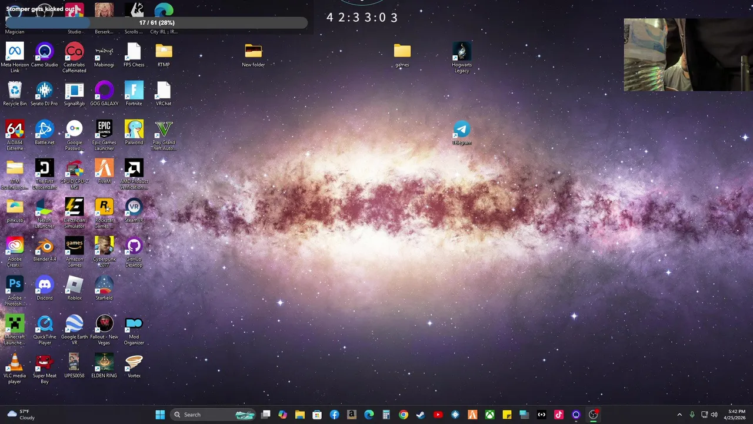Click the taskbar Search box

tap(214, 415)
